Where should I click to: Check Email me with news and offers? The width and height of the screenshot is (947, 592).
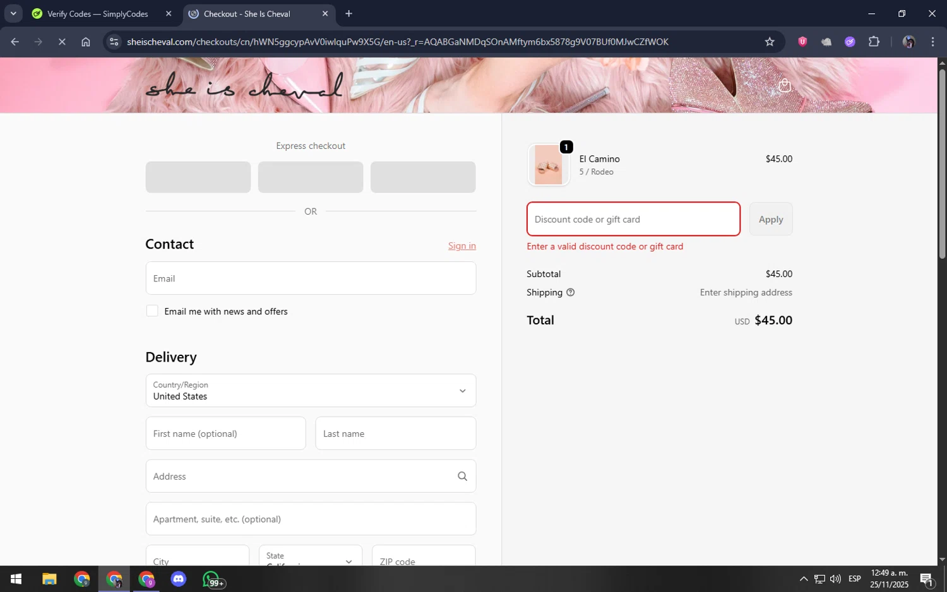click(x=152, y=311)
